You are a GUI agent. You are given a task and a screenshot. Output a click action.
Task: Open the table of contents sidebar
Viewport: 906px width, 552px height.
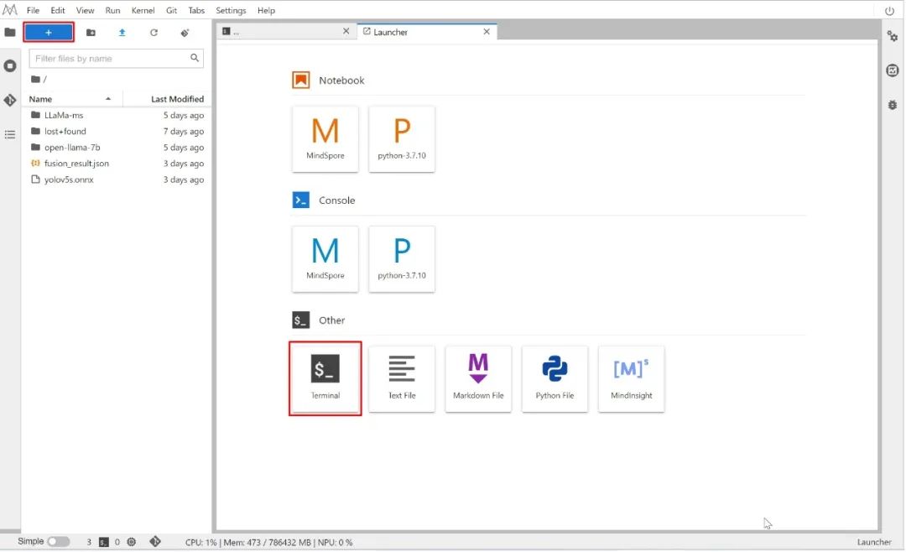tap(10, 135)
